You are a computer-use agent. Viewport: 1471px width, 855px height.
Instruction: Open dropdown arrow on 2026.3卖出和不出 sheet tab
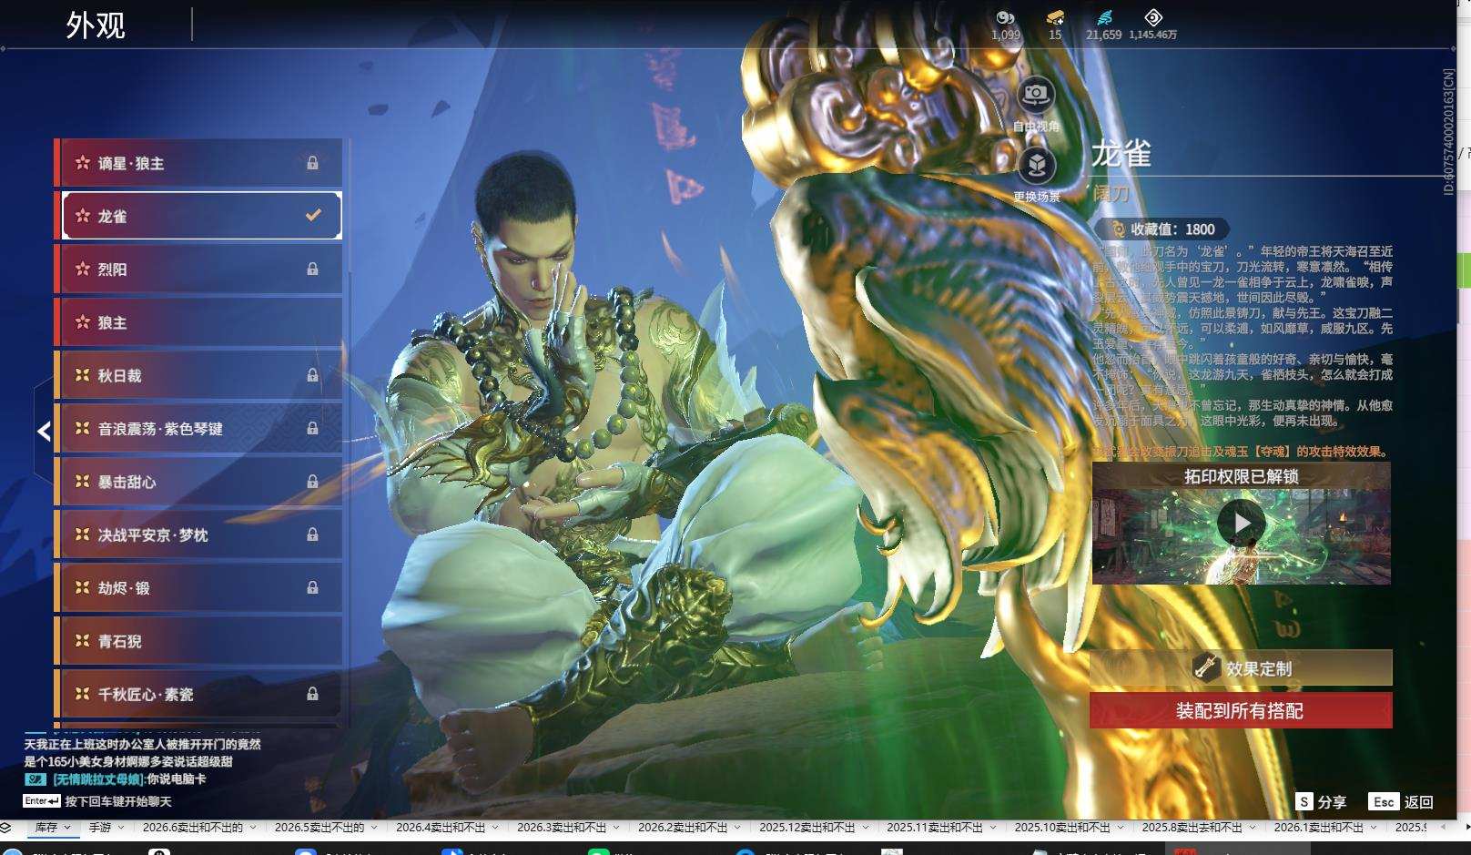(616, 828)
